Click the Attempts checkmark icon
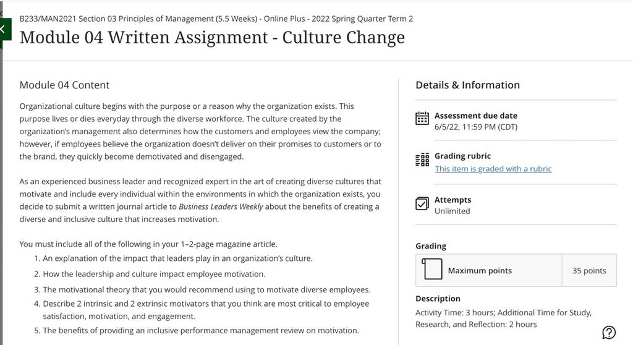Viewport: 633px width, 345px height. pos(422,203)
